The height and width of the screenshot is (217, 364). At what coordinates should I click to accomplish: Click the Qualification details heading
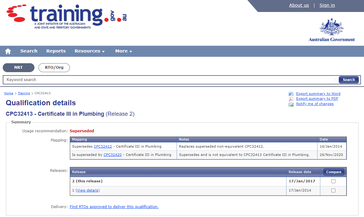41,103
